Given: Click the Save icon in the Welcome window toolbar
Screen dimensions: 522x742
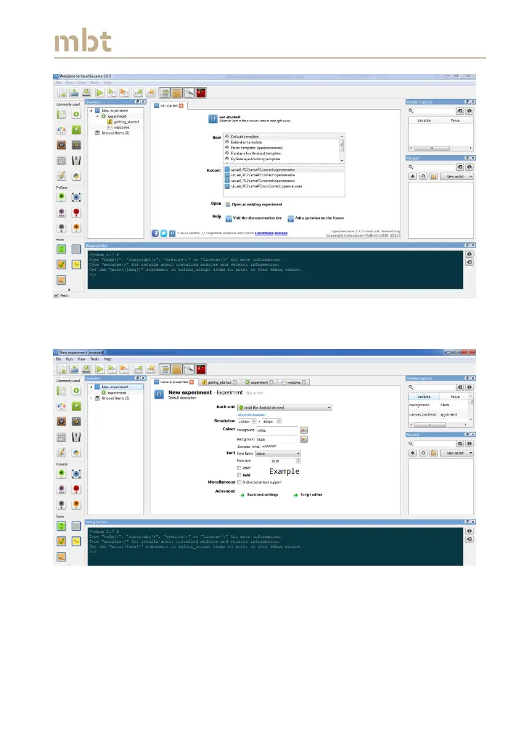Looking at the screenshot, I should click(x=86, y=93).
